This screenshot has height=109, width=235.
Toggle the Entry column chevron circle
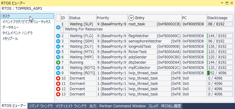coord(131,18)
